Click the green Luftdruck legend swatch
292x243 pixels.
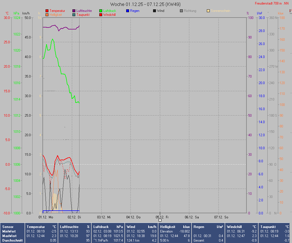pyautogui.click(x=101, y=11)
